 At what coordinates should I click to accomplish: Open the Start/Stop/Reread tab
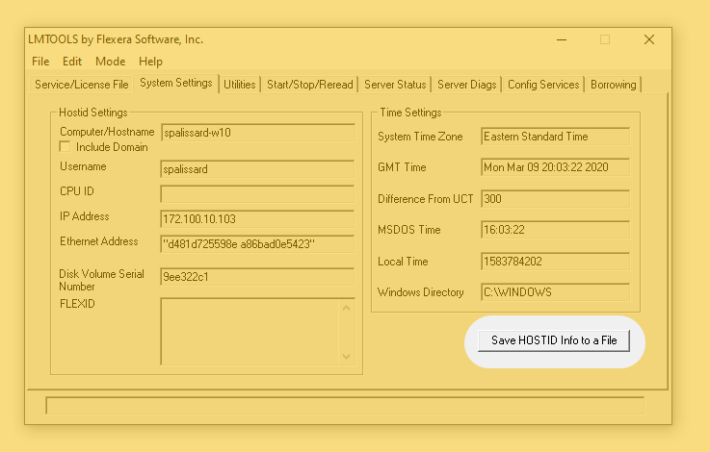(x=309, y=85)
